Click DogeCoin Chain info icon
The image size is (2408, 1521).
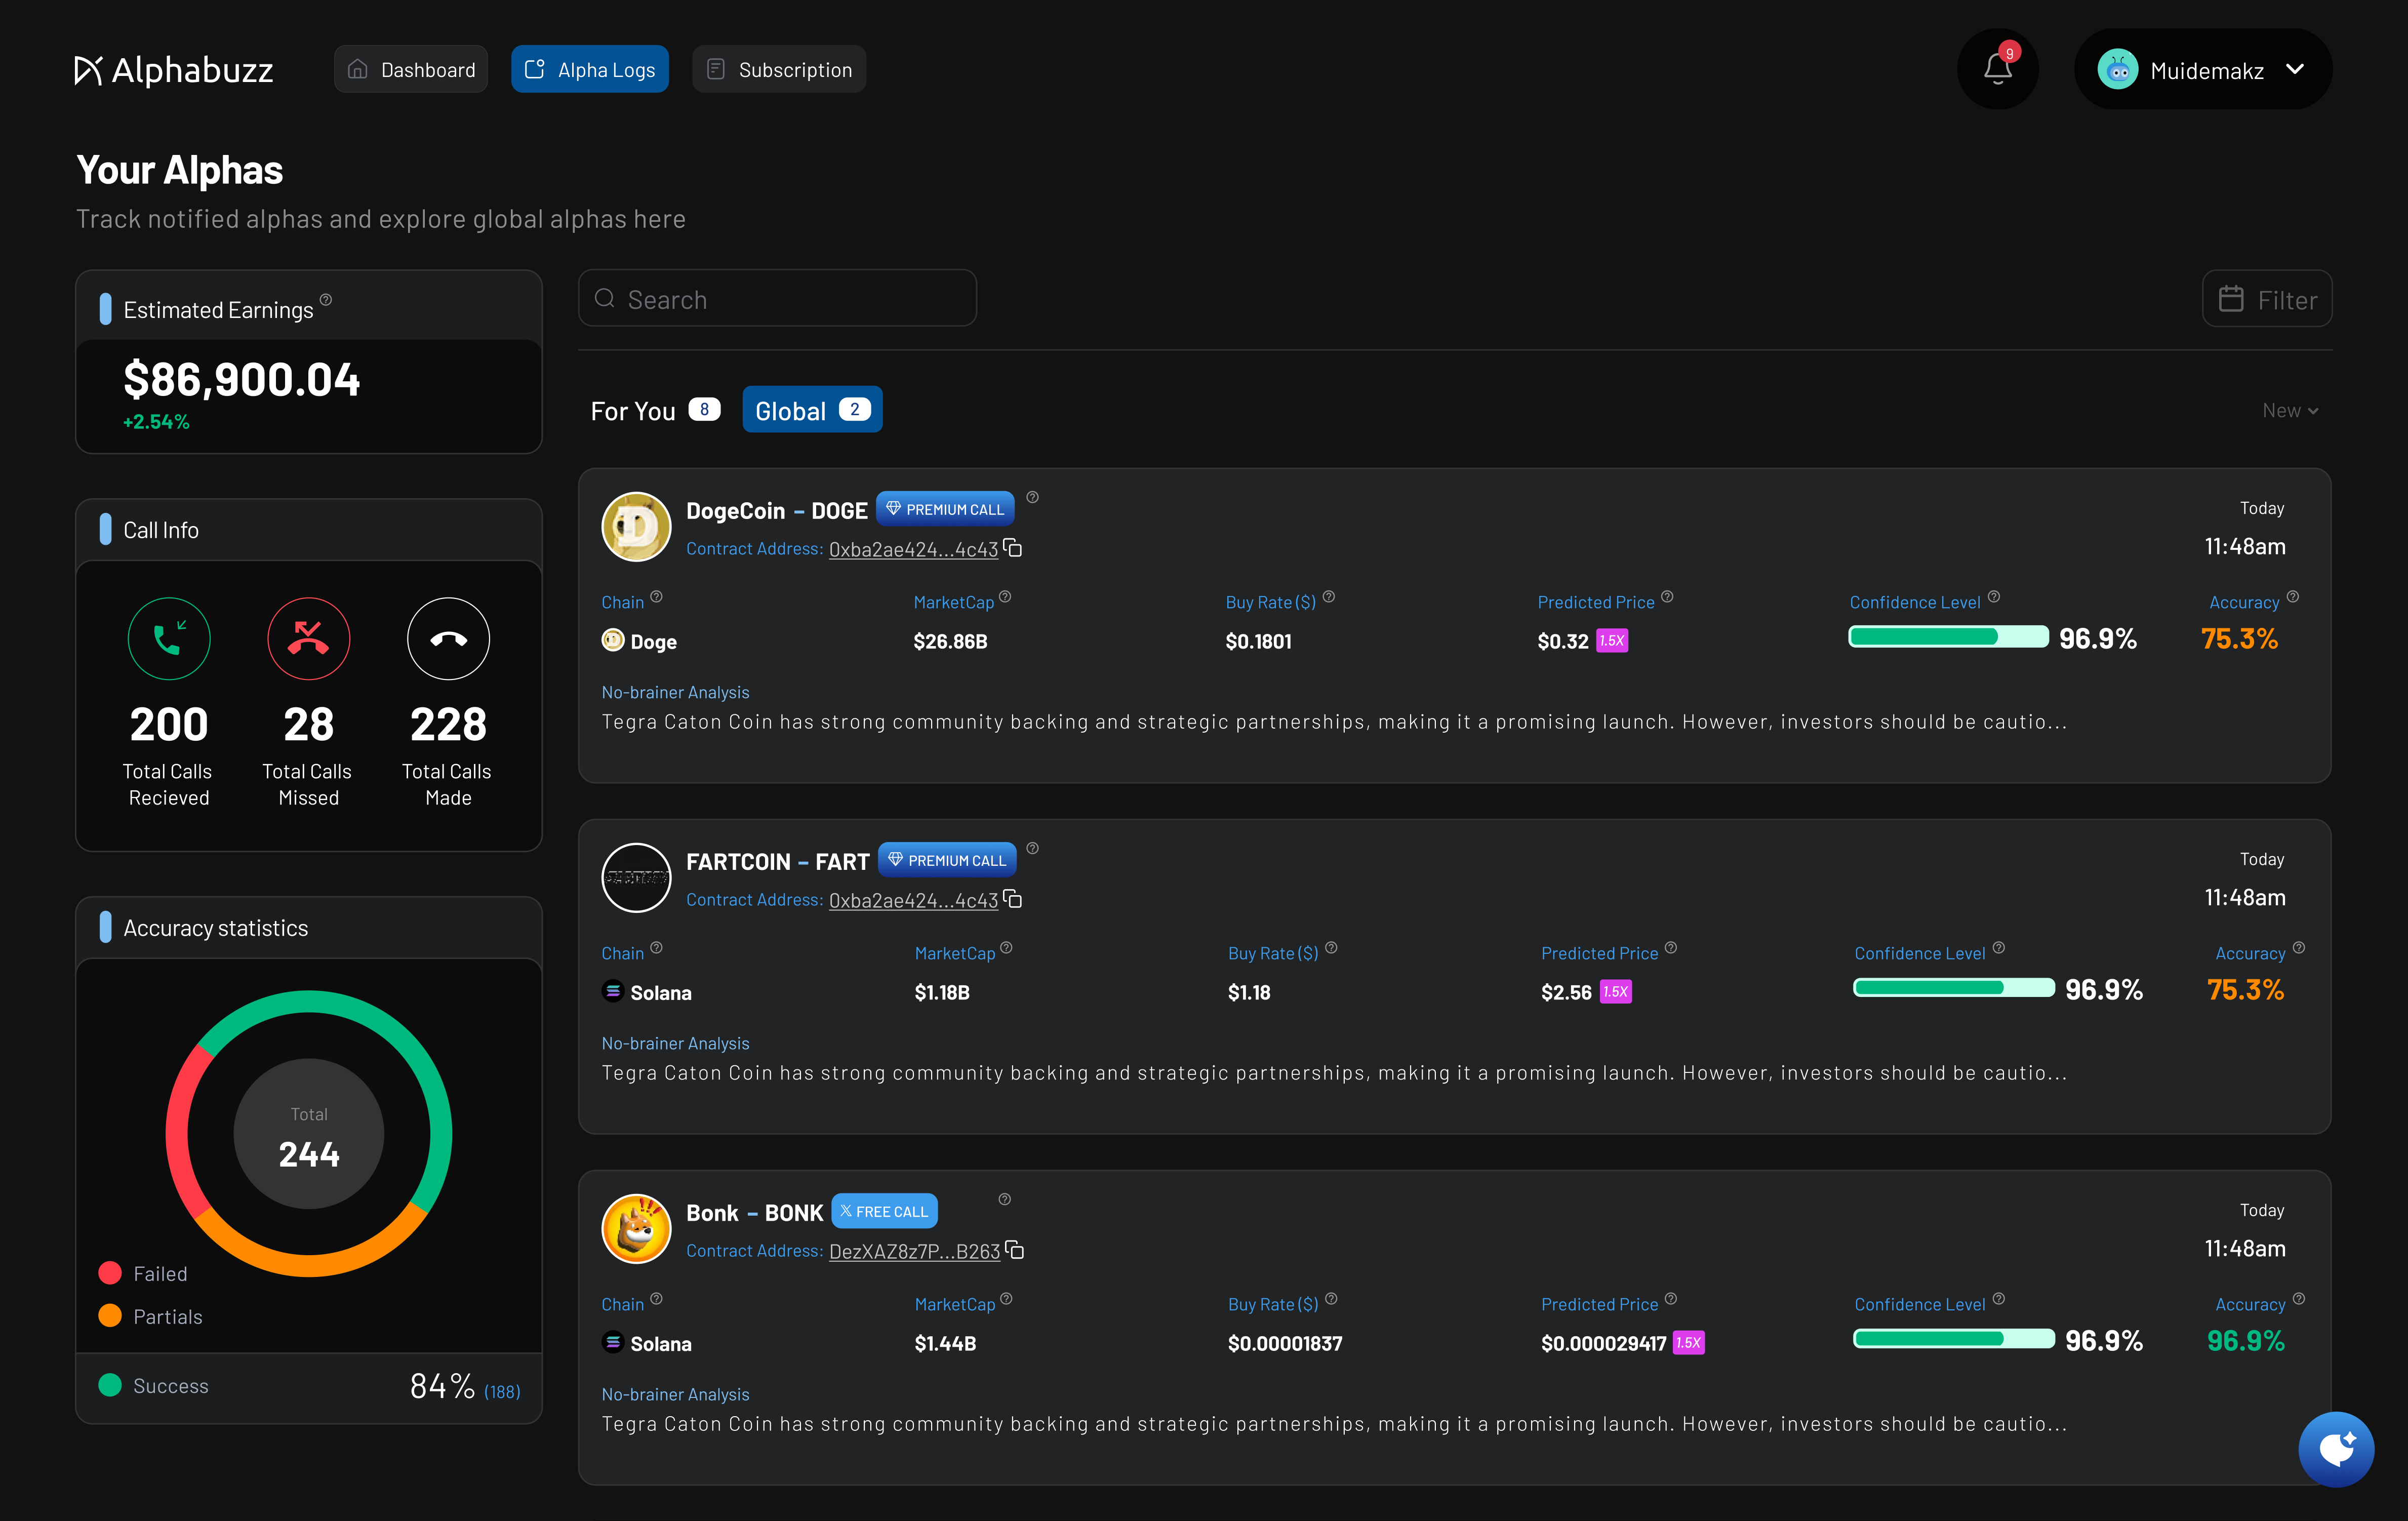click(657, 597)
